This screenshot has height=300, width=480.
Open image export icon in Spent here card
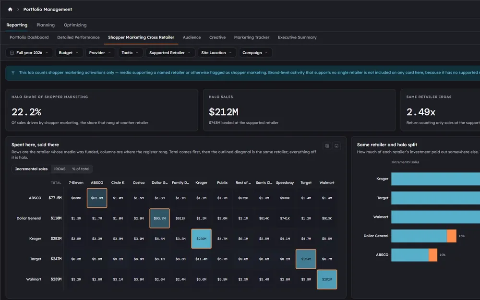[336, 146]
